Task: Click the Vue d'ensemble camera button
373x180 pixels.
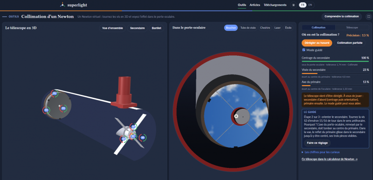Action: tap(112, 28)
